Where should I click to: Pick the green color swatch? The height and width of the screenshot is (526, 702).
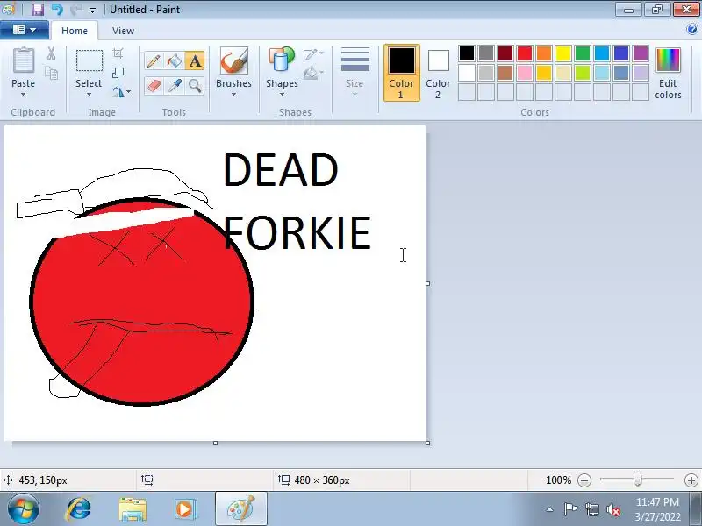(583, 53)
